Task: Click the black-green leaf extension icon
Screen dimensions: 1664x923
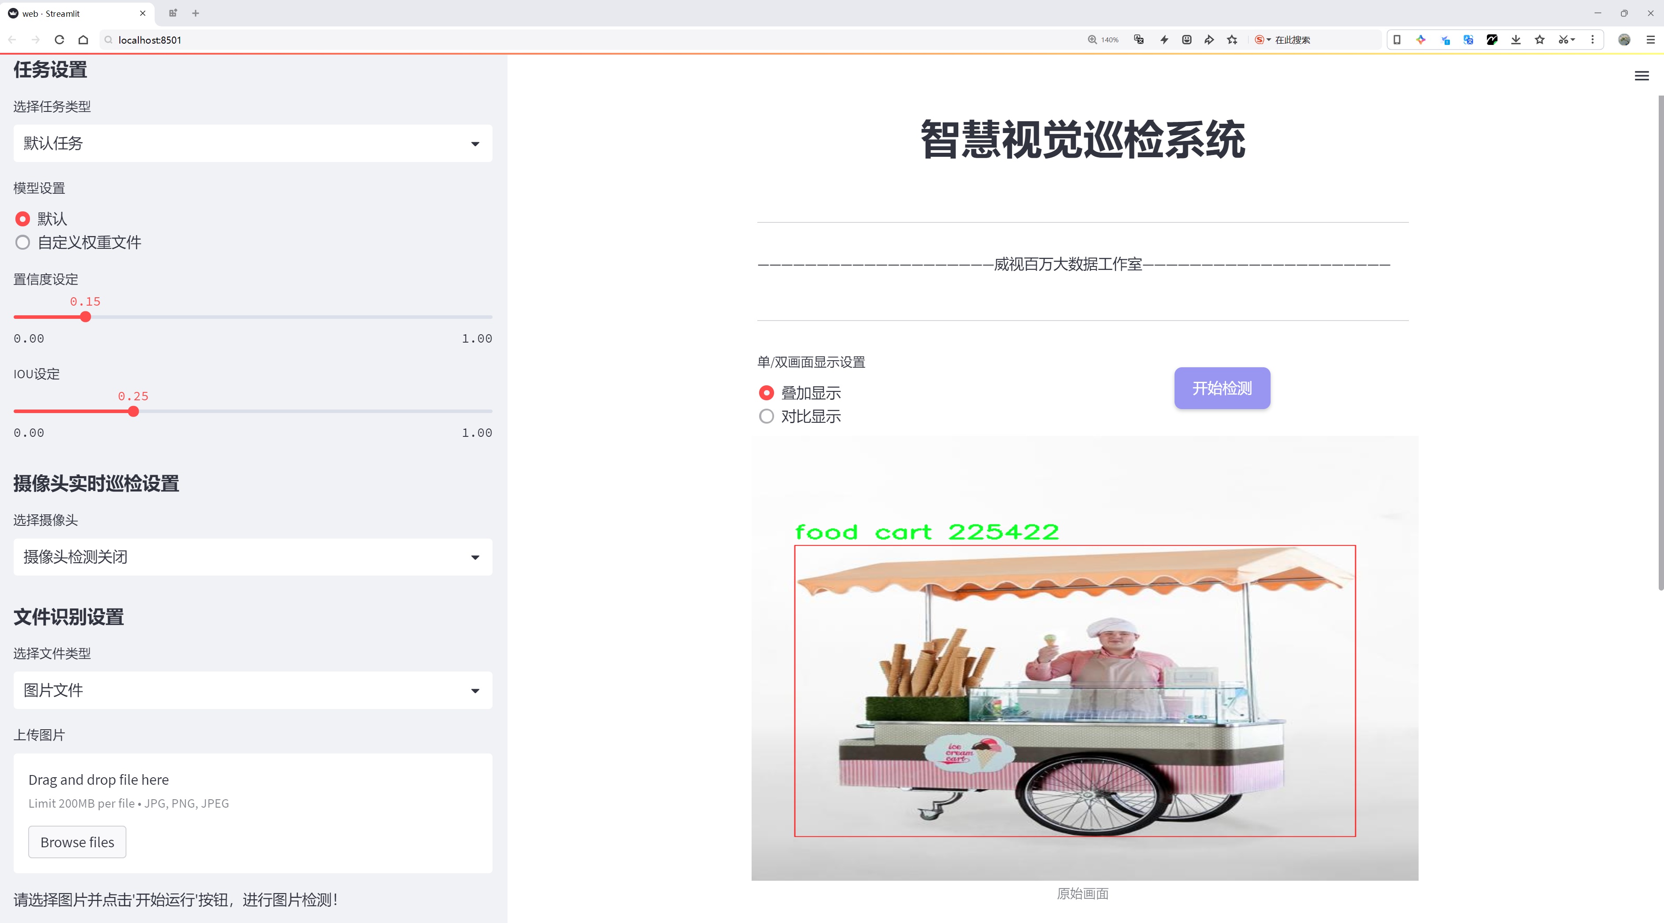Action: (x=1492, y=39)
